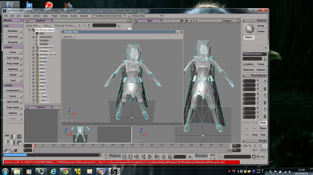This screenshot has height=175, width=313.
Task: Click the script editor icon beside command line
Action: [x=105, y=156]
